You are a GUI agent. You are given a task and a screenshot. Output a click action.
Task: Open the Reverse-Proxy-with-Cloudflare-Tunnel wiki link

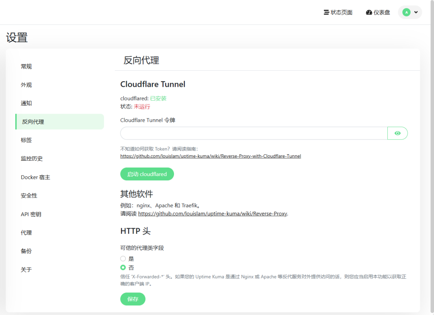211,156
